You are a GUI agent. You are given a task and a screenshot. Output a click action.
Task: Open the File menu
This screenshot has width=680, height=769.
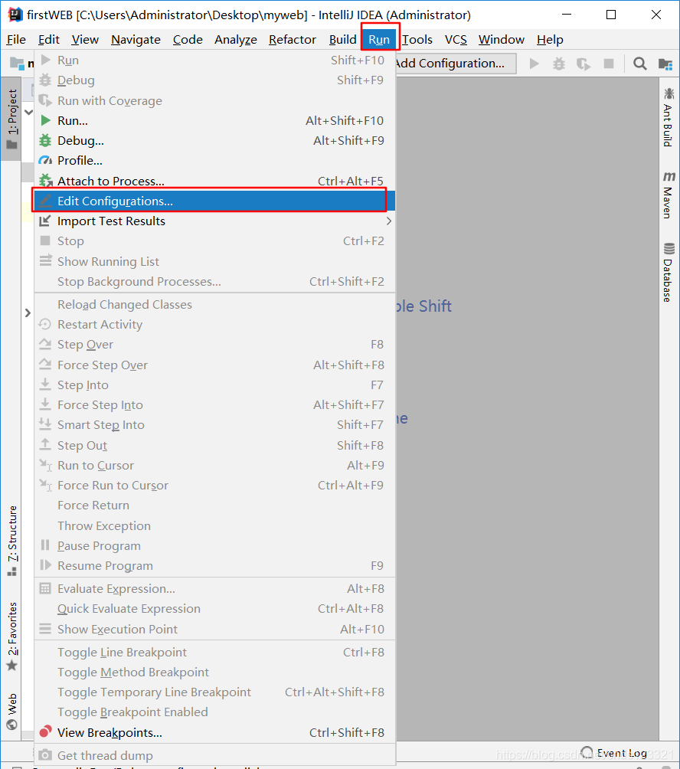16,40
